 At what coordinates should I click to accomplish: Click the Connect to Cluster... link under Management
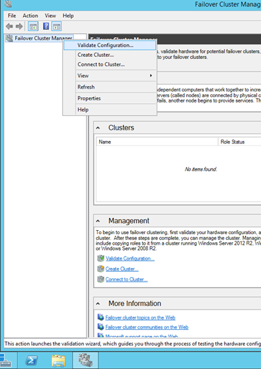[x=126, y=279]
